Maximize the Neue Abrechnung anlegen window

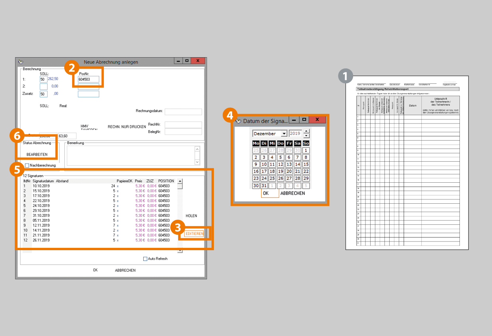tap(187, 61)
